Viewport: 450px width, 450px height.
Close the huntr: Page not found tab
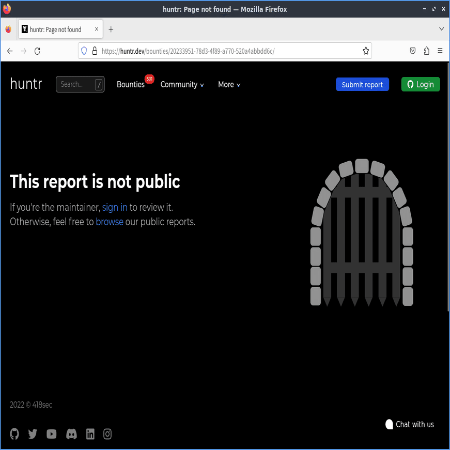[x=97, y=29]
